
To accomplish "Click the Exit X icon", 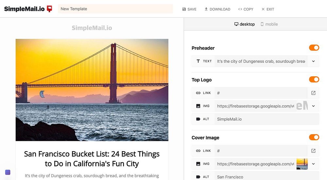I will click(x=263, y=9).
